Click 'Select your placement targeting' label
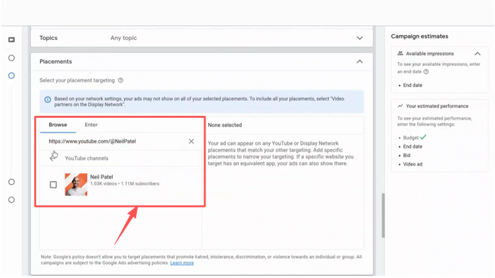This screenshot has width=495, height=278. click(77, 80)
